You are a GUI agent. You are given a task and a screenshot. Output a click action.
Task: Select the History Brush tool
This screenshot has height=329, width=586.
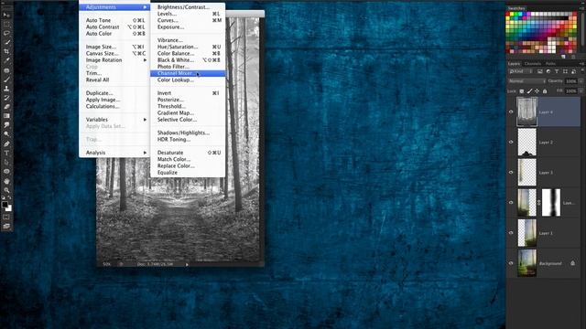click(6, 98)
